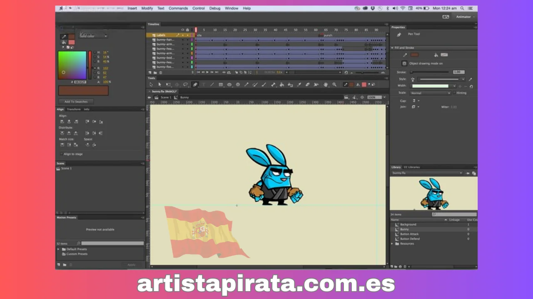
Task: Click stroke color swatch in Properties
Action: coord(414,55)
